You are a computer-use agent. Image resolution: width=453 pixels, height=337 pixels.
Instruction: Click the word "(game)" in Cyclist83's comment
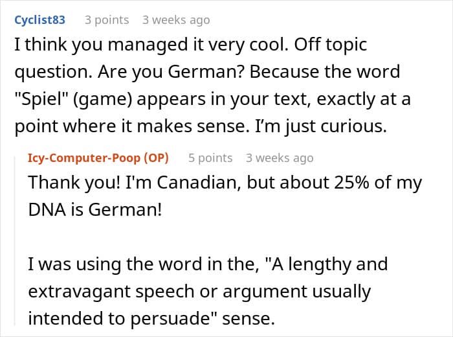[102, 99]
